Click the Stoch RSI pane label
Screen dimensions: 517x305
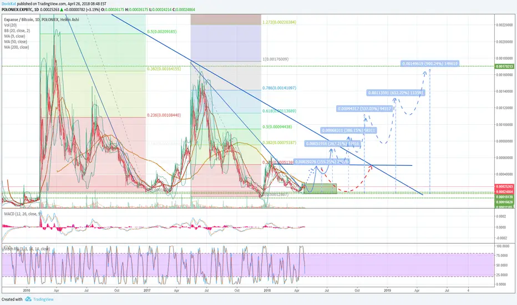[27, 248]
